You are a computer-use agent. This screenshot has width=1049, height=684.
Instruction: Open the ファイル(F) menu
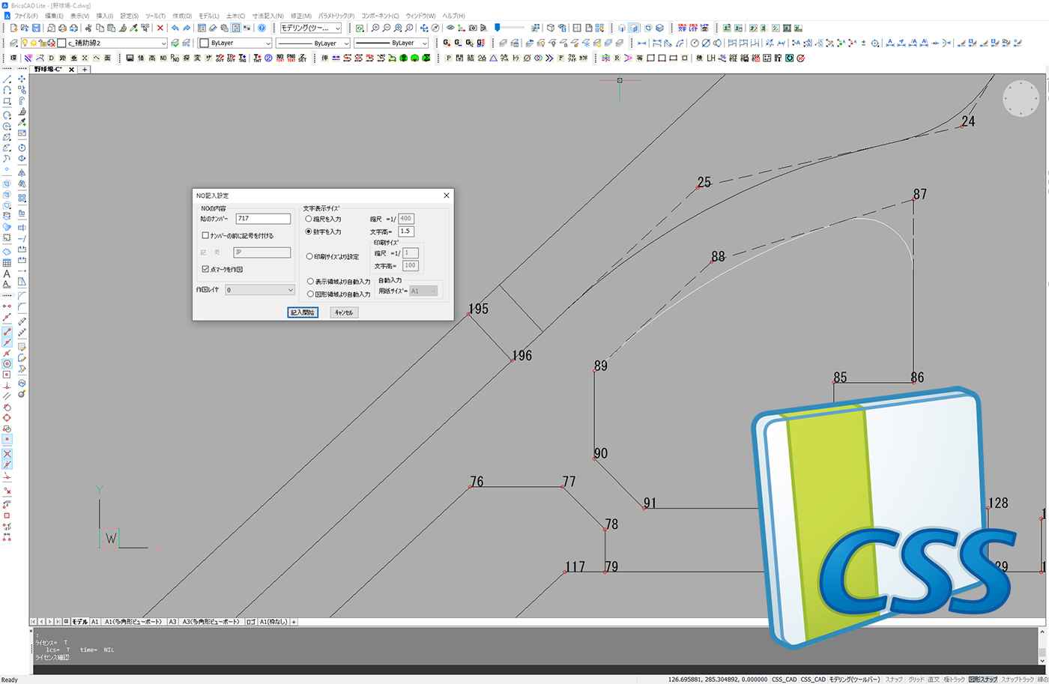point(26,15)
